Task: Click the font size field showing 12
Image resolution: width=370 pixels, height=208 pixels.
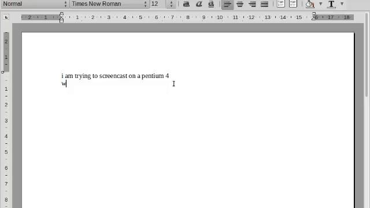Action: coord(158,4)
